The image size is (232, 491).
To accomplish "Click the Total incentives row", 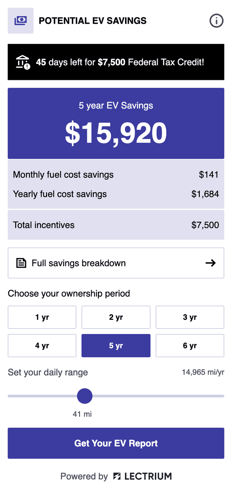I will point(116,225).
